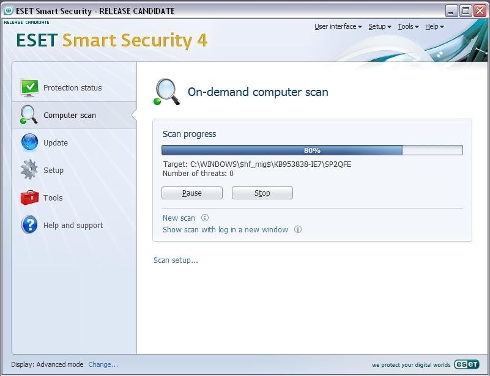Viewport: 490px width, 376px height.
Task: Click Show scan with log in a new window
Action: 225,229
